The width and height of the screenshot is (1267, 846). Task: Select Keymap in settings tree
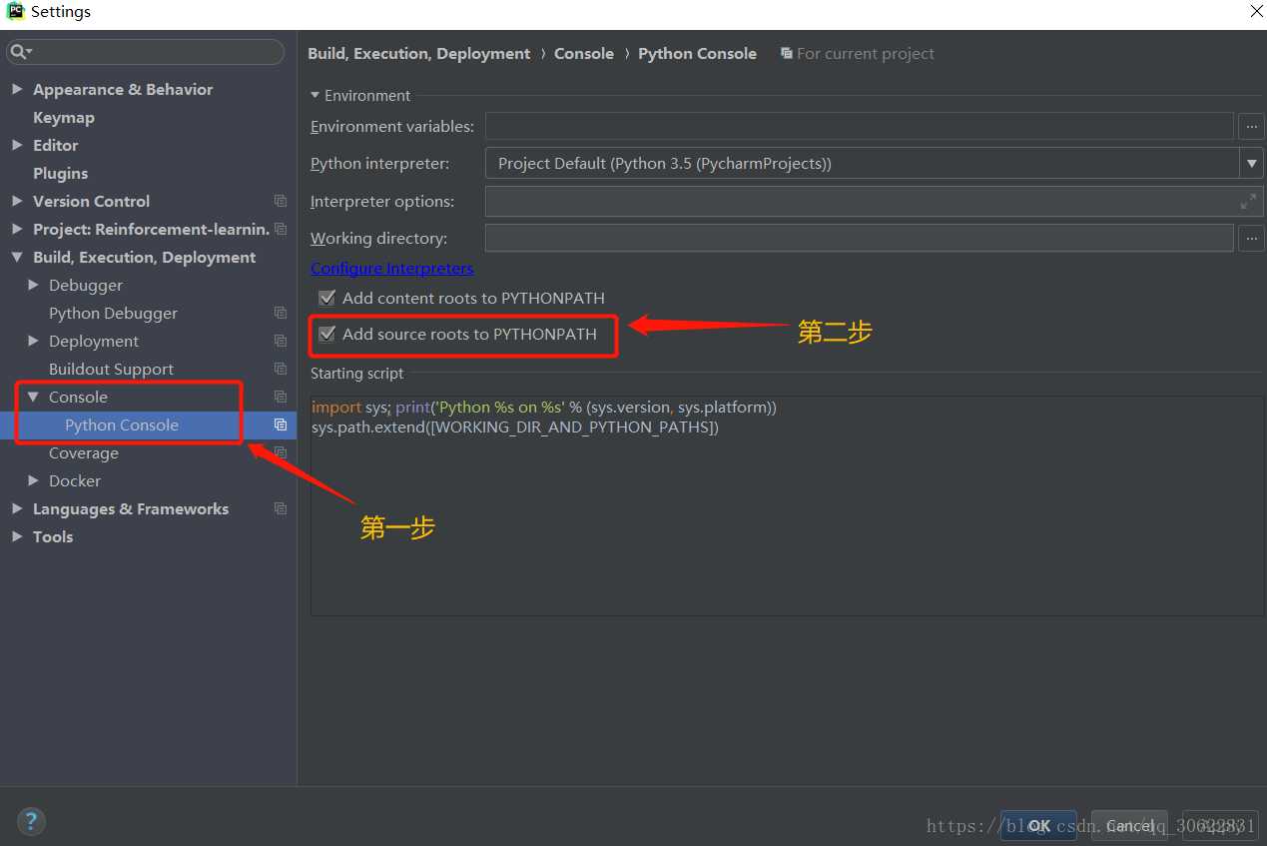64,117
